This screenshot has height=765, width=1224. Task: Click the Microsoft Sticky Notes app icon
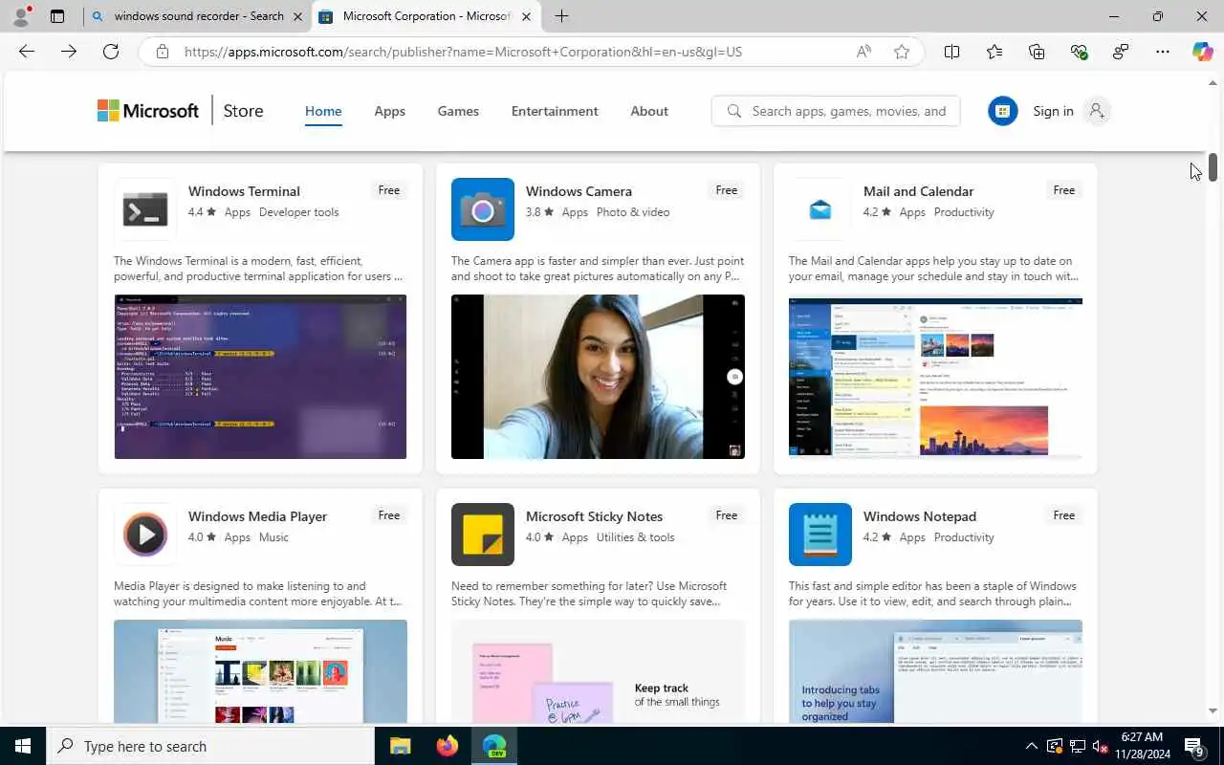[x=483, y=535]
